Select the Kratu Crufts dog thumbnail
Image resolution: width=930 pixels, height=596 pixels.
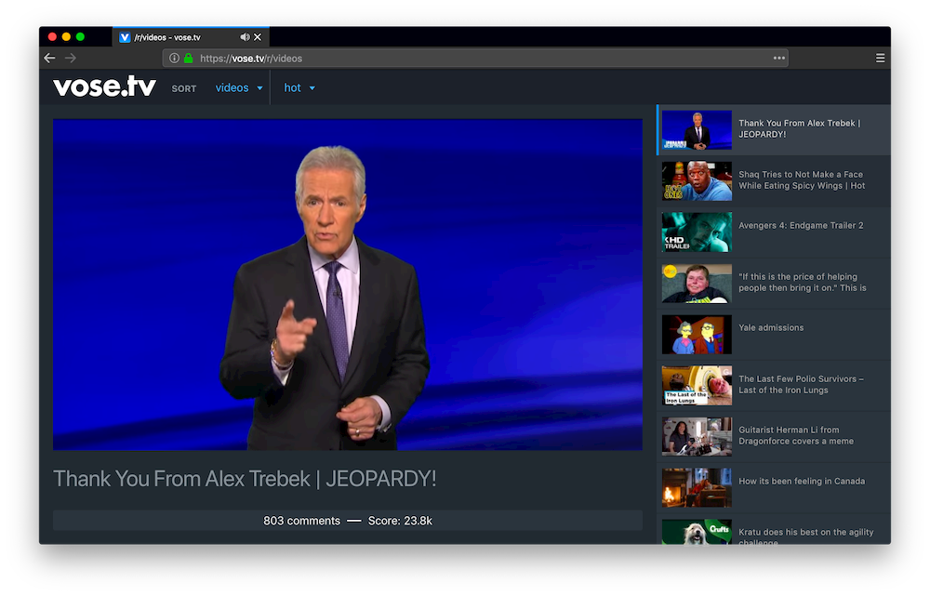pos(697,532)
